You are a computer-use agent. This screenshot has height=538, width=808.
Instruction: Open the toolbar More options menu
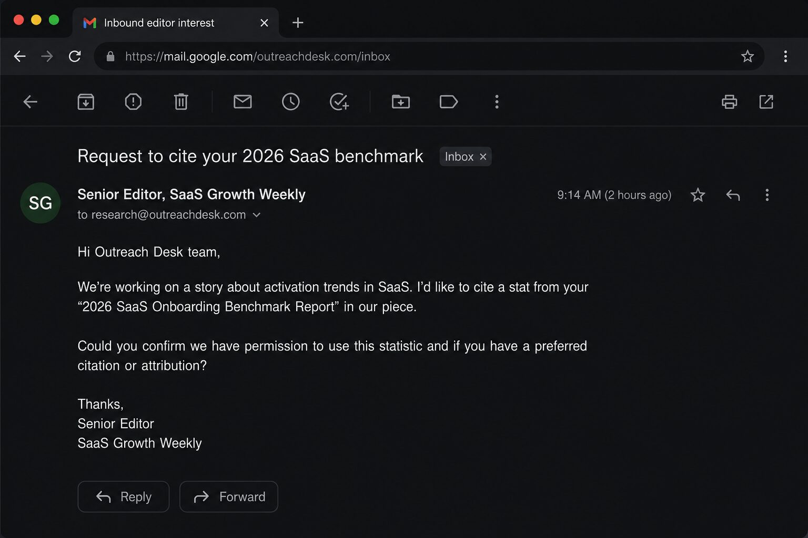pyautogui.click(x=497, y=102)
